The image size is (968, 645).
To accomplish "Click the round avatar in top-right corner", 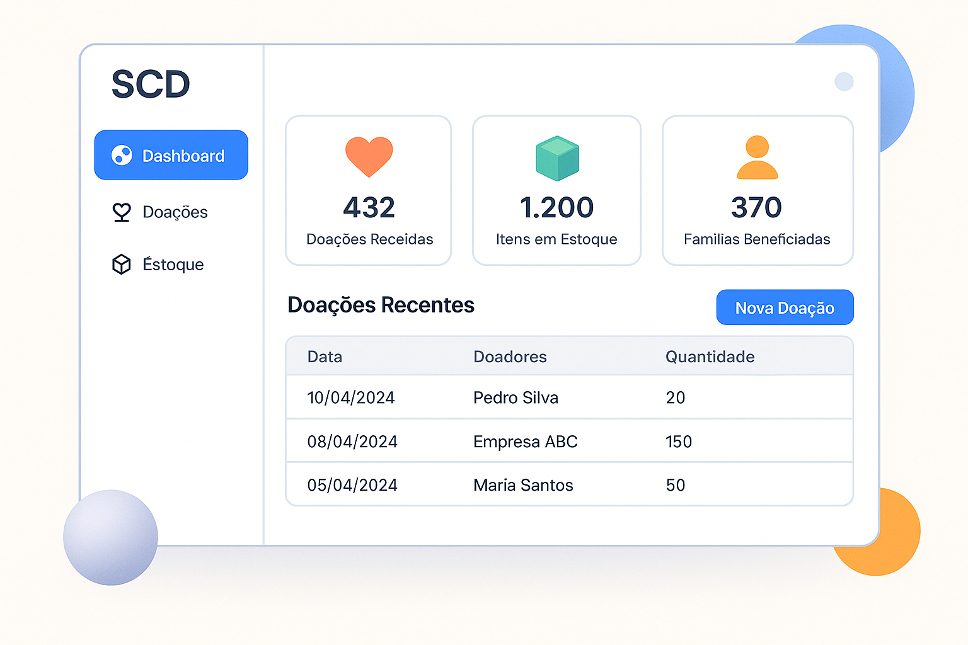I will [x=844, y=81].
